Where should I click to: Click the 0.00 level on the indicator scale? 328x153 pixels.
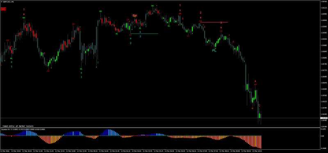coord(323,136)
